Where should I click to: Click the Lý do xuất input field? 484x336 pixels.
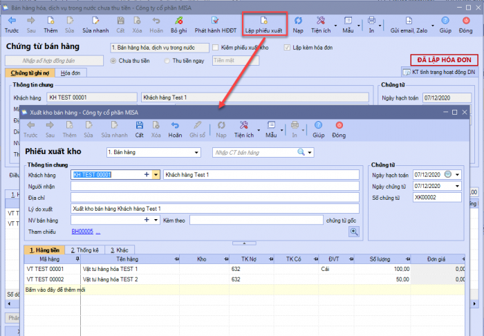214,208
